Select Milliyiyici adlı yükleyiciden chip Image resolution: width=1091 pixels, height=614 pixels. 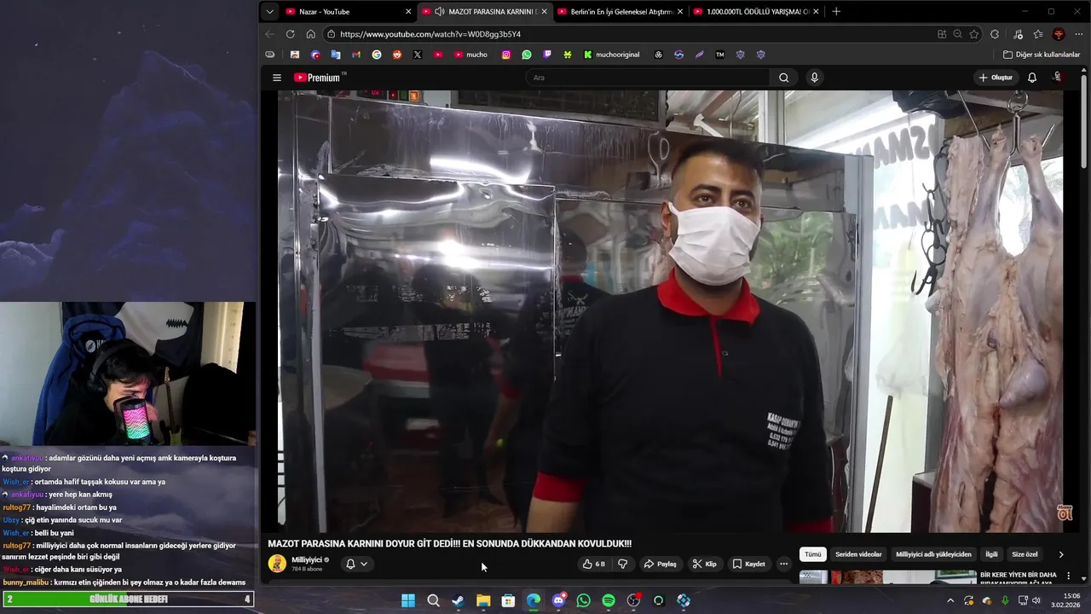(933, 554)
